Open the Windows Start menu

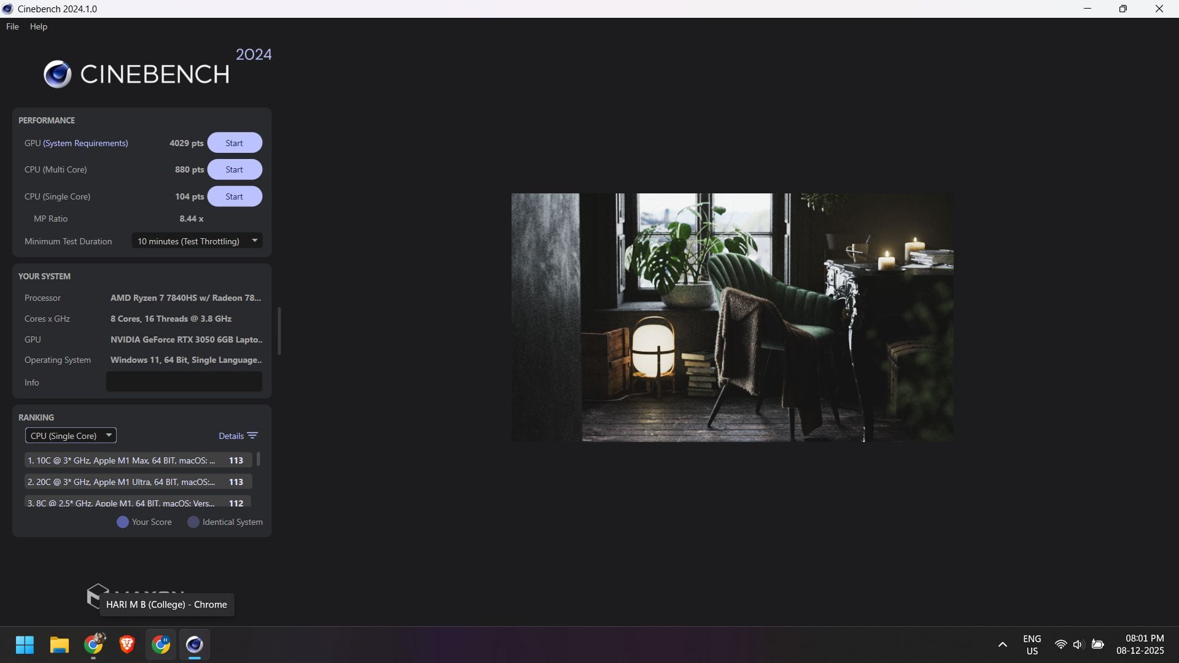tap(25, 645)
